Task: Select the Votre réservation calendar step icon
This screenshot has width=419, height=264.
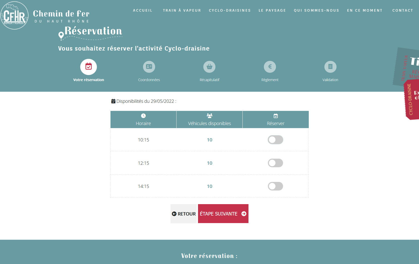Action: [89, 67]
